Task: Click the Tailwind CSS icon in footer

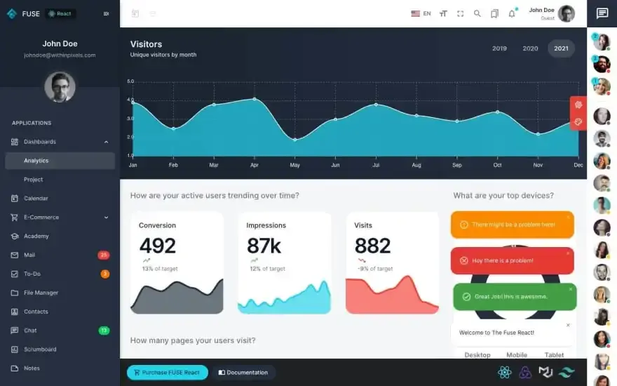Action: (x=567, y=372)
